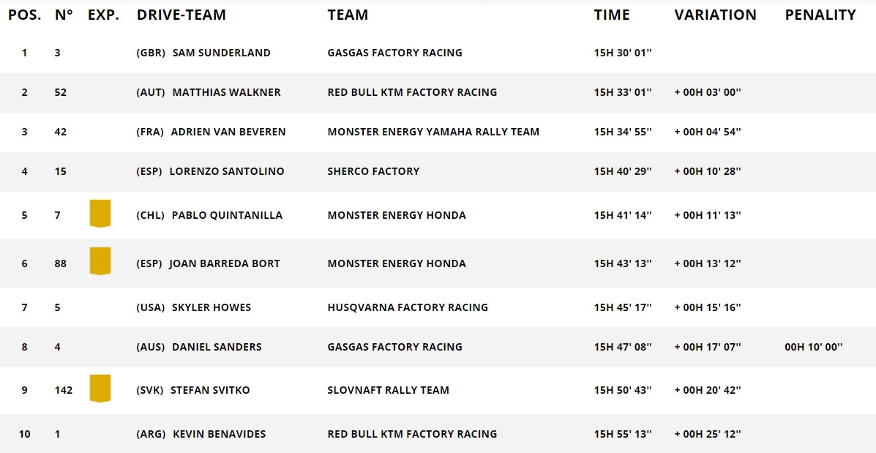Select the TIME column header
876x453 pixels.
click(x=612, y=15)
